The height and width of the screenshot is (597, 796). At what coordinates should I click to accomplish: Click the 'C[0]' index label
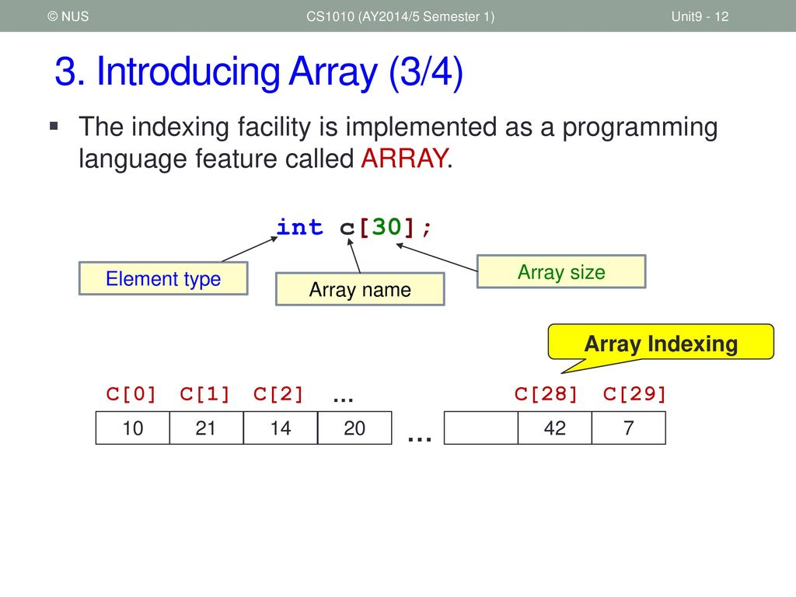[131, 393]
